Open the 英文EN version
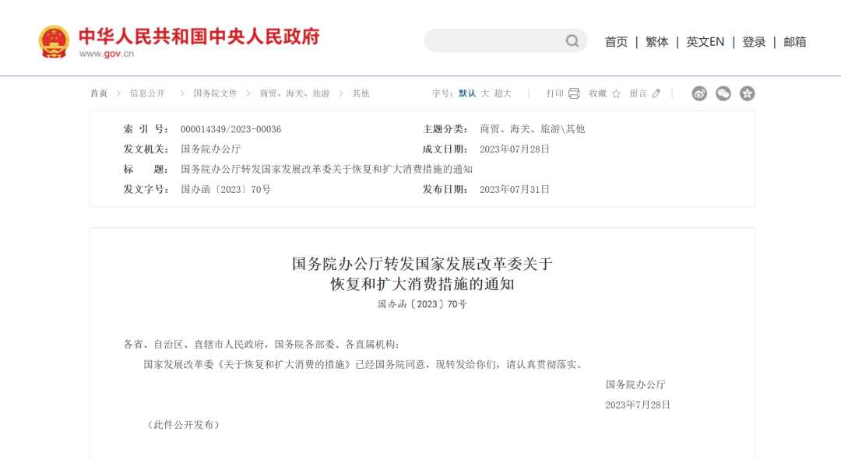This screenshot has height=459, width=841. pos(705,42)
